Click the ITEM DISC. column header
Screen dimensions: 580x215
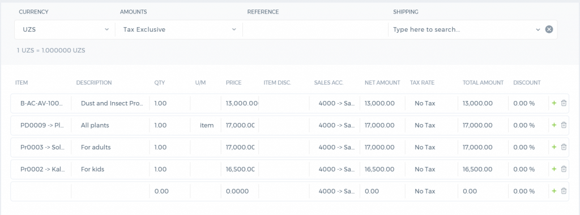click(x=278, y=82)
